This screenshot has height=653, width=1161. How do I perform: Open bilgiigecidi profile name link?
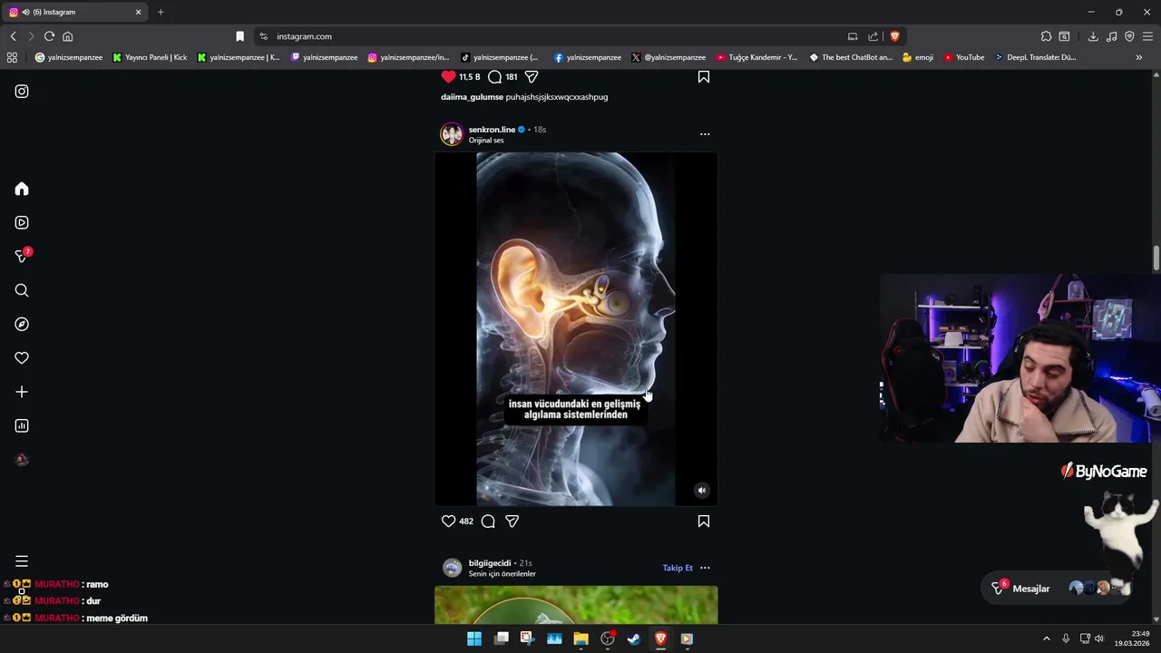click(490, 563)
